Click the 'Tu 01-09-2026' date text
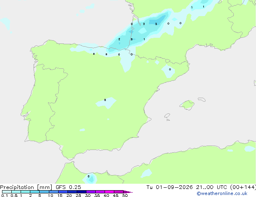 (x=170, y=187)
